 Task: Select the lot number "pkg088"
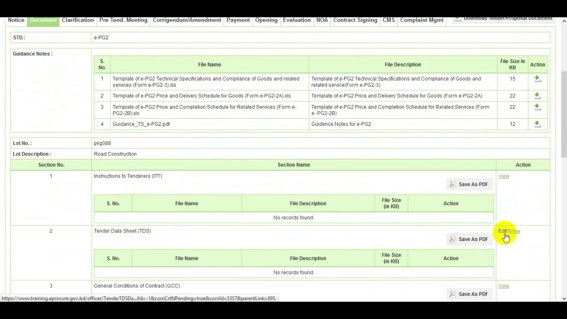pos(102,144)
